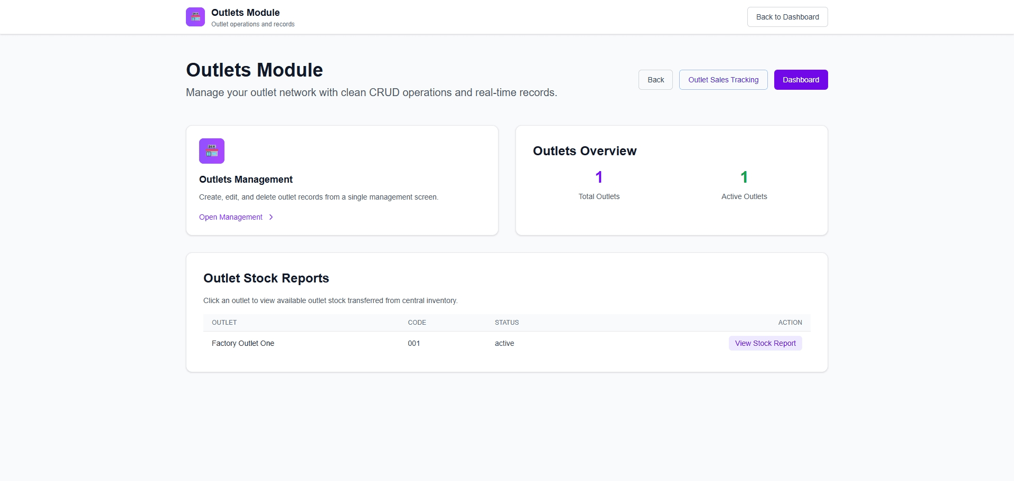The image size is (1014, 481).
Task: Open Outlet Sales Tracking
Action: 722,80
